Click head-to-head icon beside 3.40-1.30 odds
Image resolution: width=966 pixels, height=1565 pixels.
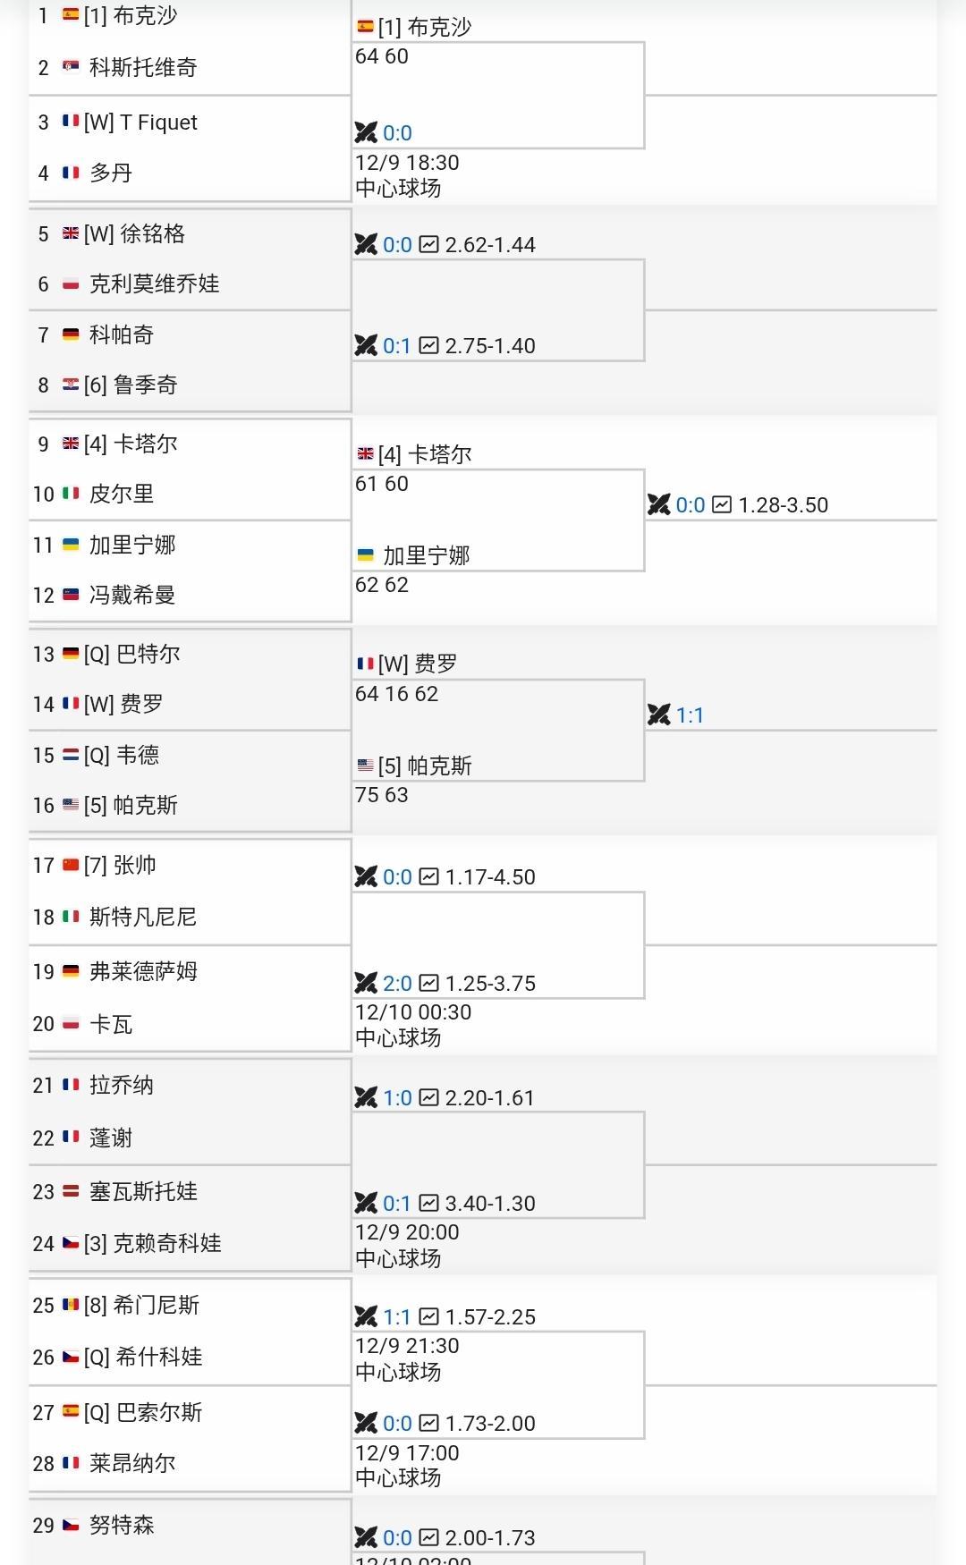[x=366, y=1203]
